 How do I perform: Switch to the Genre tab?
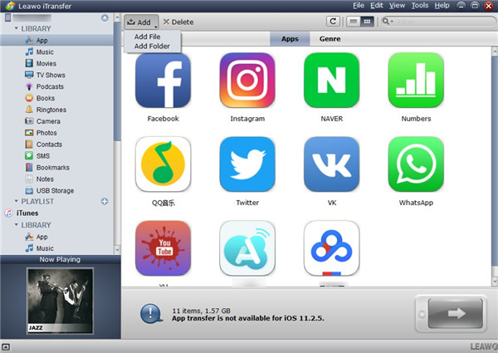click(x=330, y=39)
